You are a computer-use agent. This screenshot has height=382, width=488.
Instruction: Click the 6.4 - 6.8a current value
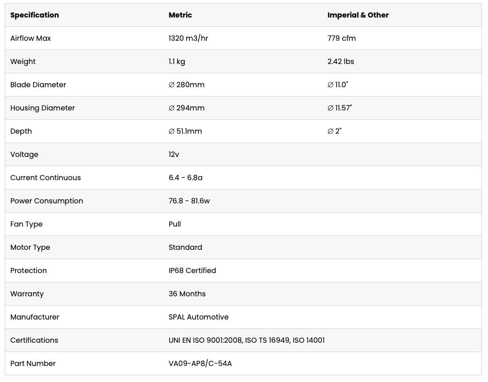186,178
